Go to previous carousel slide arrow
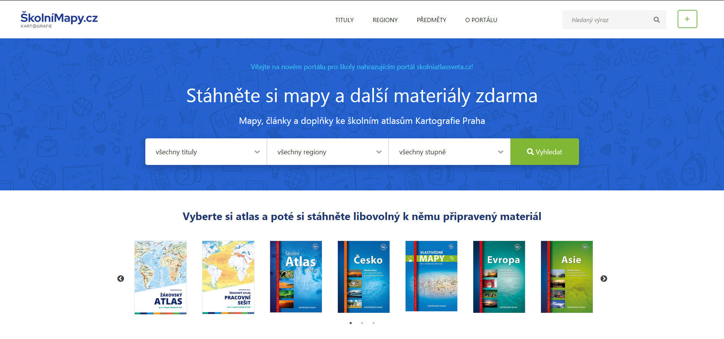 coord(121,279)
